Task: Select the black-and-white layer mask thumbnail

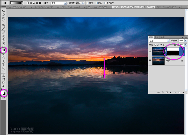Action: pos(173,51)
